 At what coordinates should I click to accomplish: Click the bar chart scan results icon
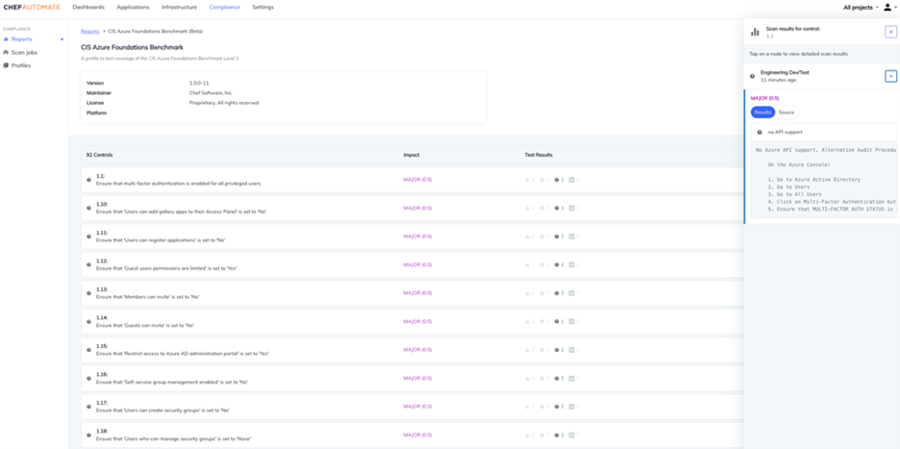pyautogui.click(x=755, y=32)
